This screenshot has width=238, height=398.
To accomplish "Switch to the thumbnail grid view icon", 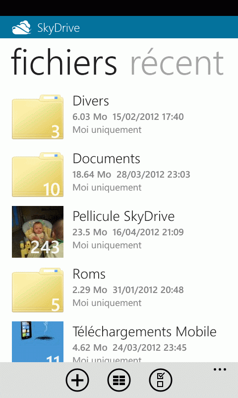I will 119,380.
